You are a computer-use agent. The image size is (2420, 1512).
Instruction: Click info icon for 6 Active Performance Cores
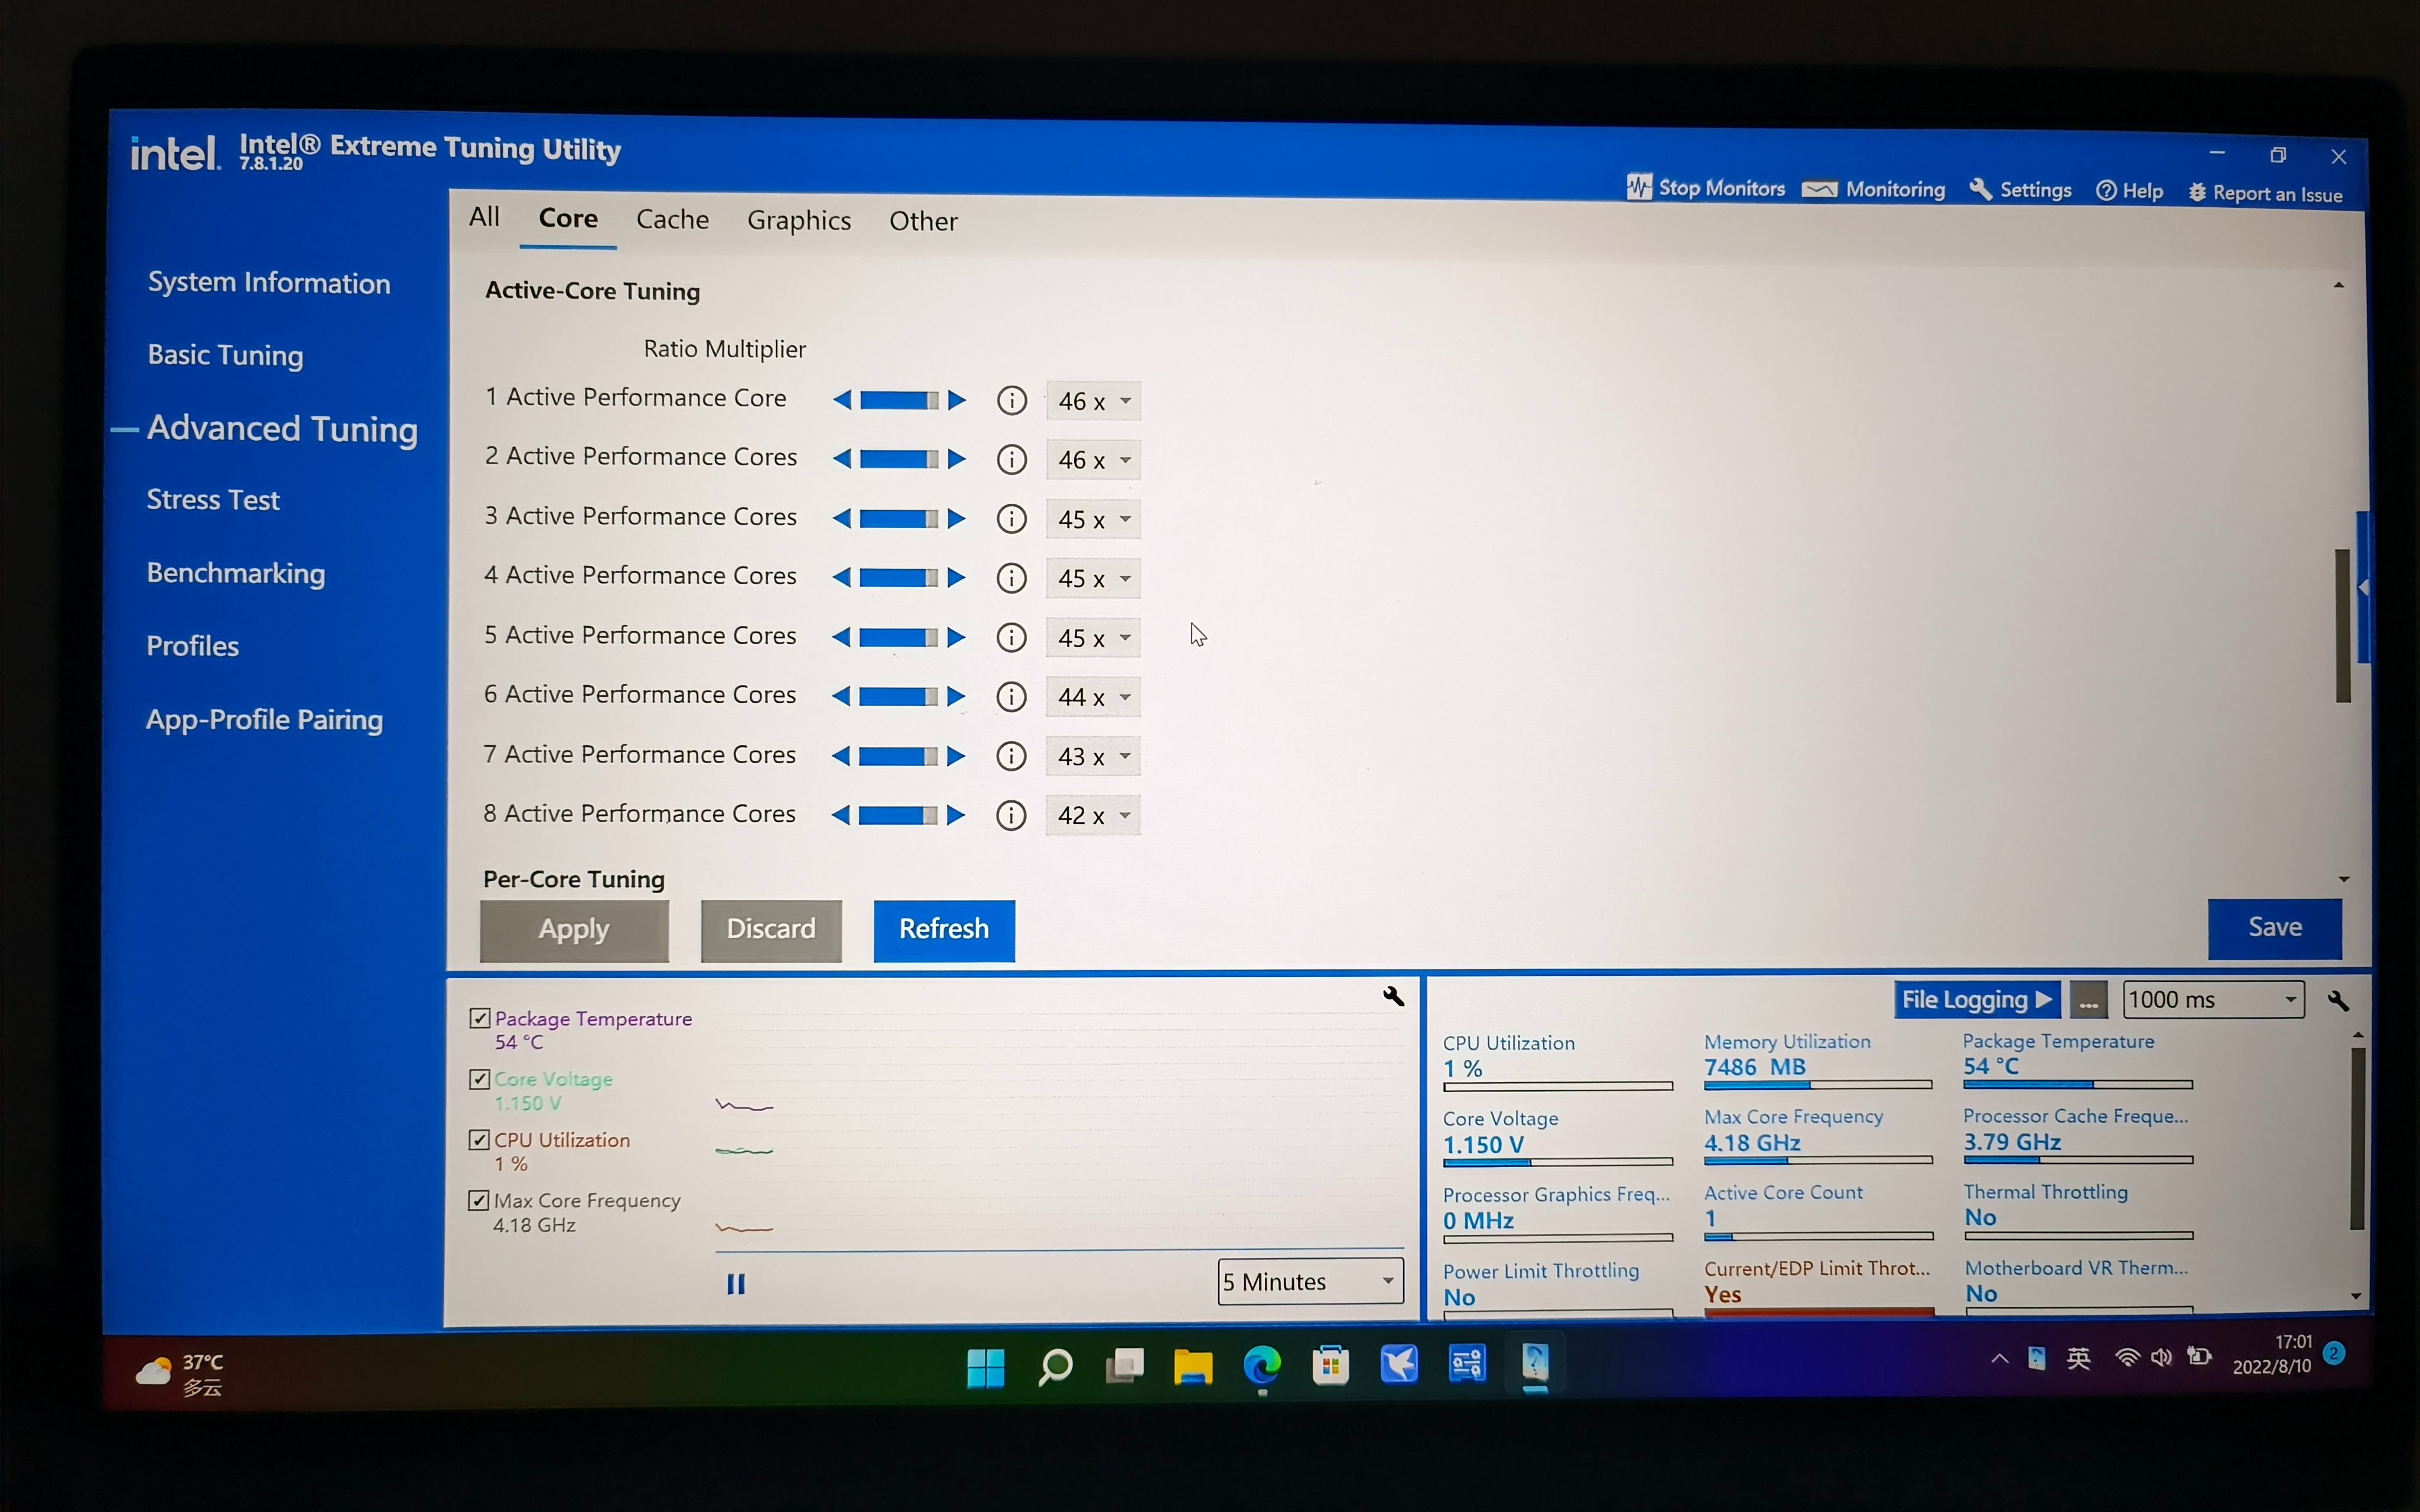1012,696
